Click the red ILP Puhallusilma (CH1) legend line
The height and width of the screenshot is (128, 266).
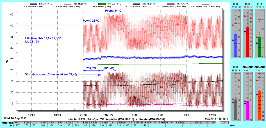coord(68,3)
